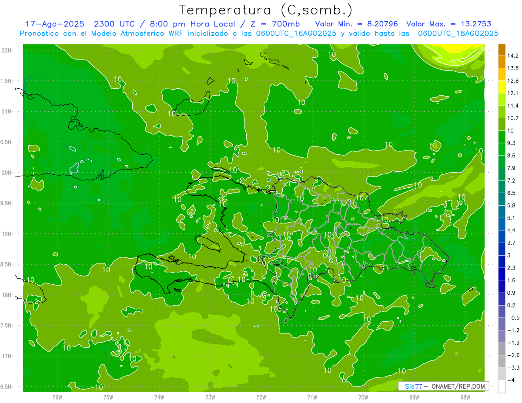Click the 9.3 color scale label

tap(512, 143)
